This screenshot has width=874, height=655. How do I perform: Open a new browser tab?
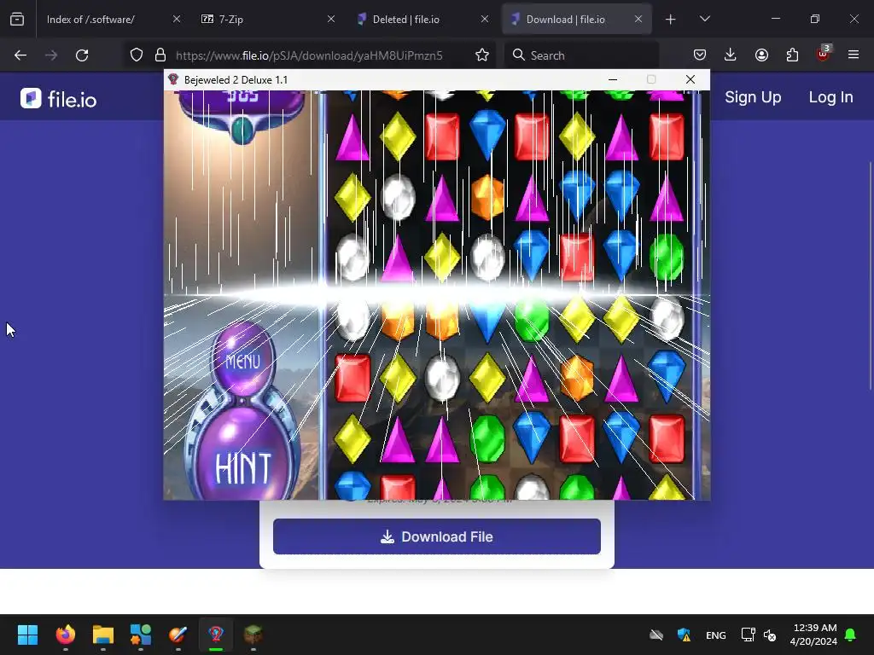click(x=670, y=20)
